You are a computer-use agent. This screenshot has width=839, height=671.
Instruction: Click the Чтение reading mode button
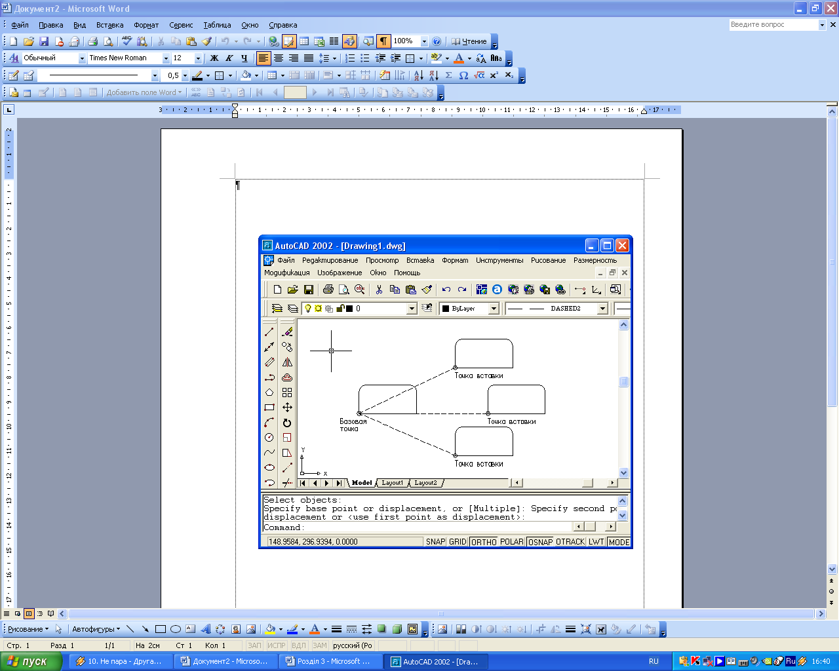click(469, 41)
